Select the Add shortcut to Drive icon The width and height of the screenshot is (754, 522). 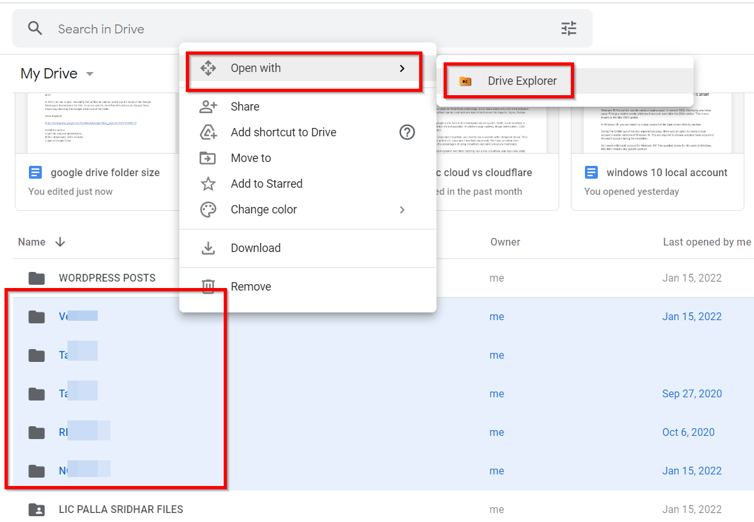click(208, 132)
